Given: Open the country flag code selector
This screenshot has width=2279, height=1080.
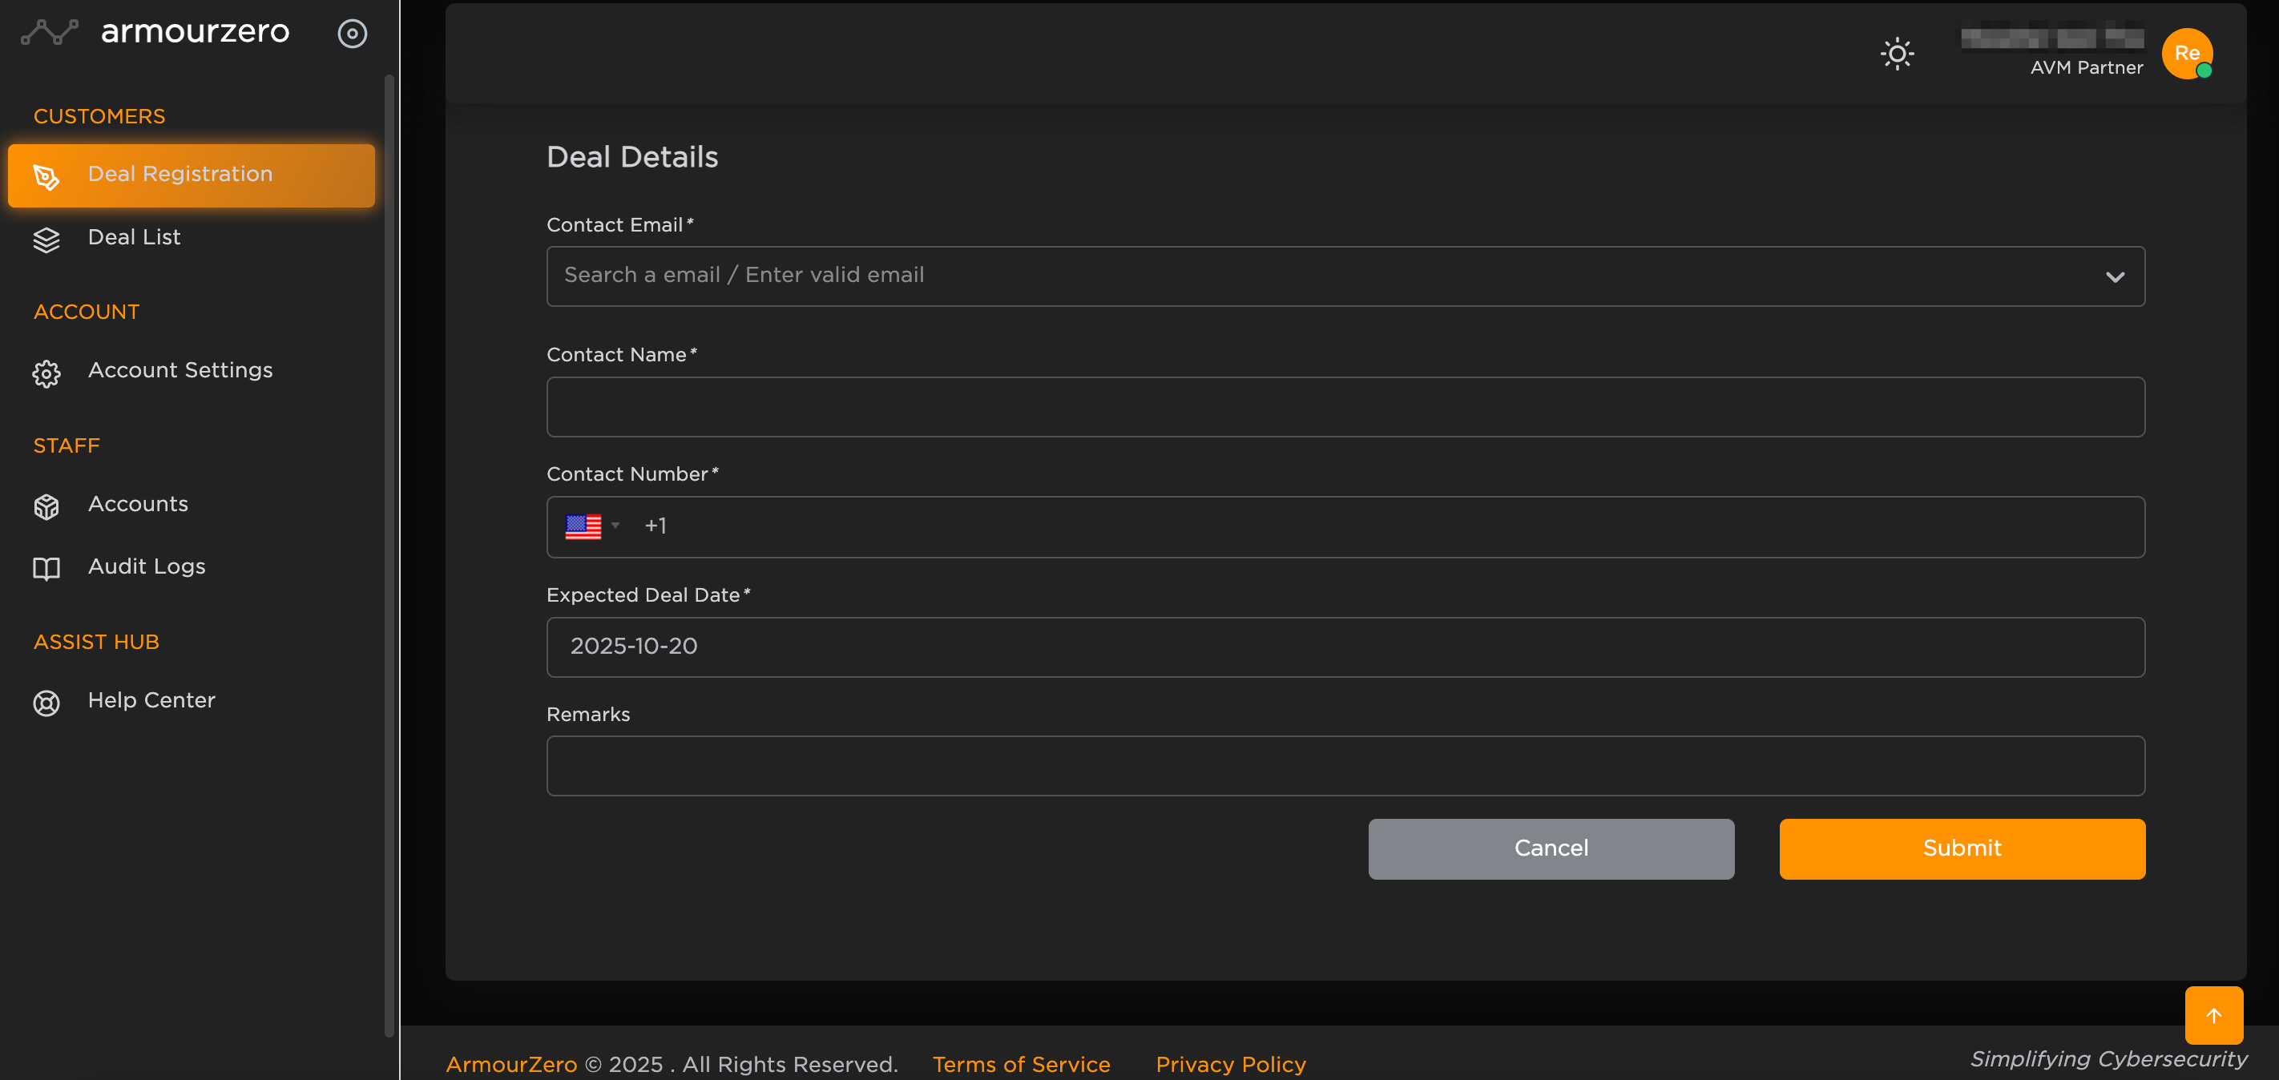Looking at the screenshot, I should (591, 526).
